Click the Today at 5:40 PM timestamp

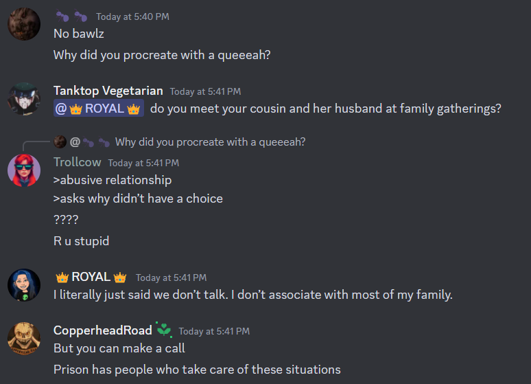pos(132,16)
